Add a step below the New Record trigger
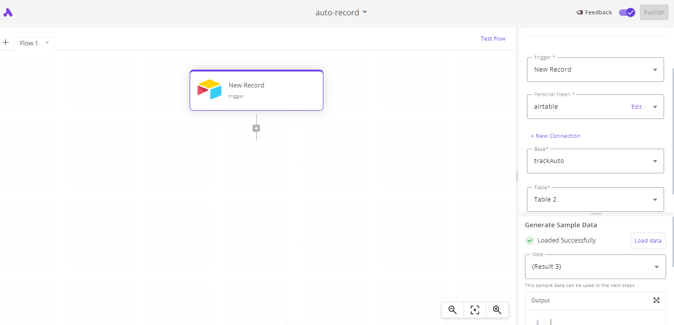The height and width of the screenshot is (325, 674). pos(256,128)
